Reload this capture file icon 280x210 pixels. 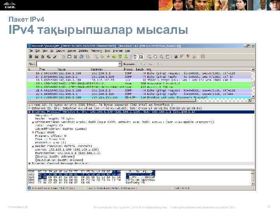(x=81, y=57)
